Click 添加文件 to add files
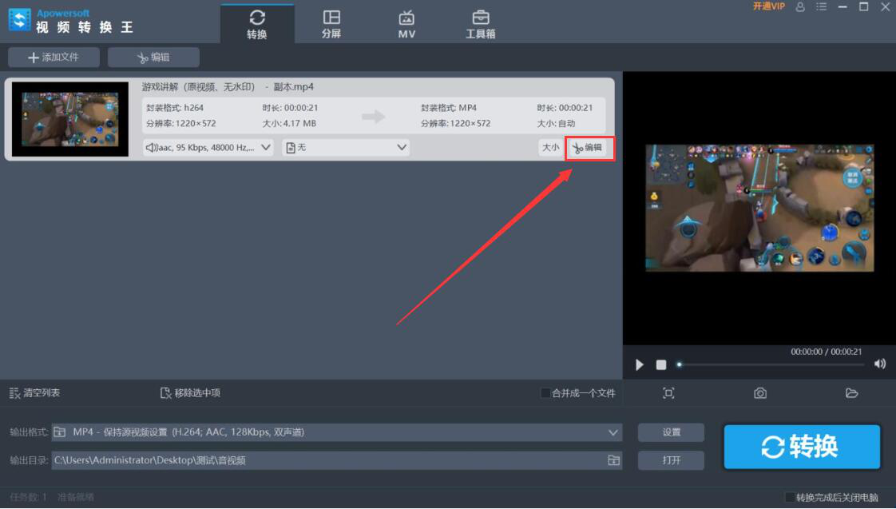This screenshot has width=896, height=509. pos(53,57)
